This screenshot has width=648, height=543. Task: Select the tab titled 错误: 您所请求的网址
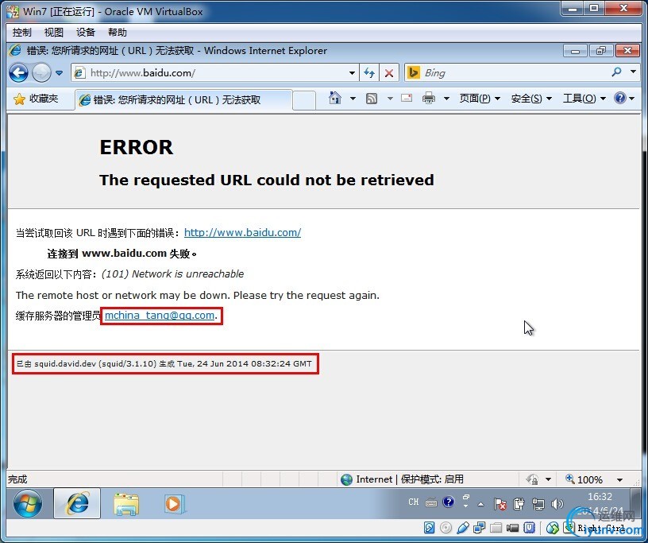point(184,99)
